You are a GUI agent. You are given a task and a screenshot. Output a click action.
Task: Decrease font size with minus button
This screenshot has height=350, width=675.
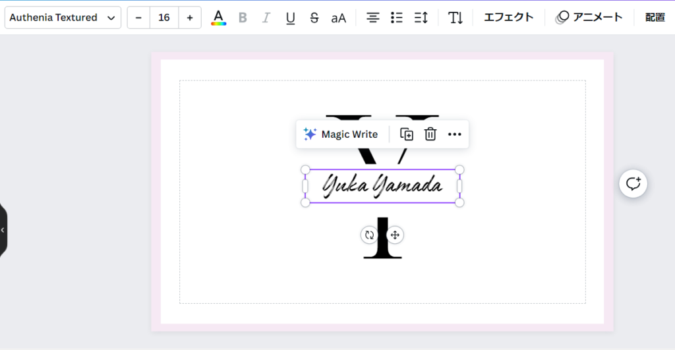pyautogui.click(x=138, y=18)
